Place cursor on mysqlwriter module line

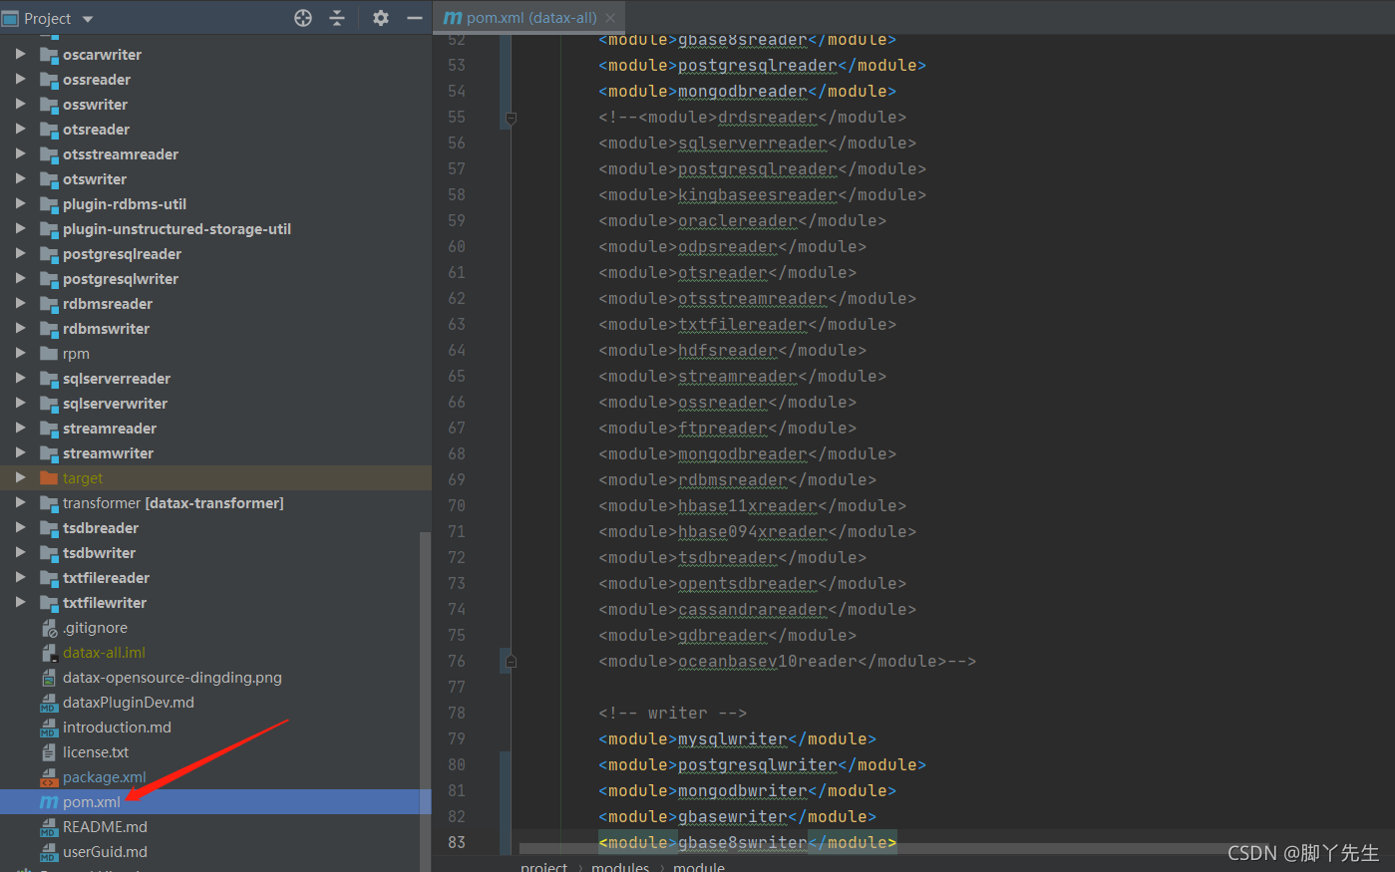[x=737, y=739]
